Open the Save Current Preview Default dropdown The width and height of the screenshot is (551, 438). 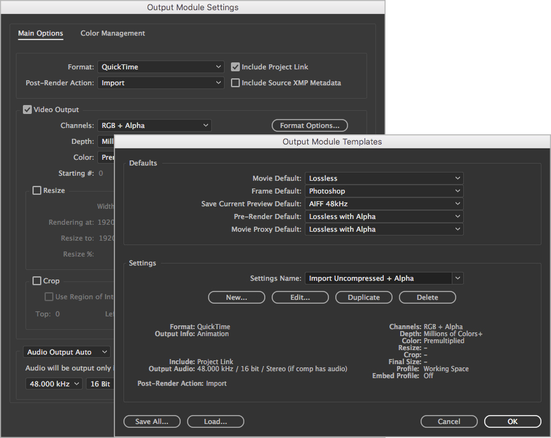coord(384,204)
